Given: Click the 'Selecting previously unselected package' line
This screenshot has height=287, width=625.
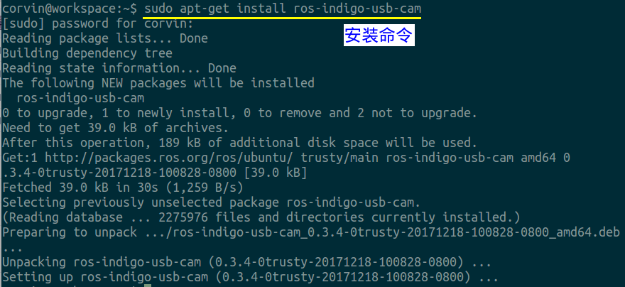Looking at the screenshot, I should pyautogui.click(x=211, y=202).
